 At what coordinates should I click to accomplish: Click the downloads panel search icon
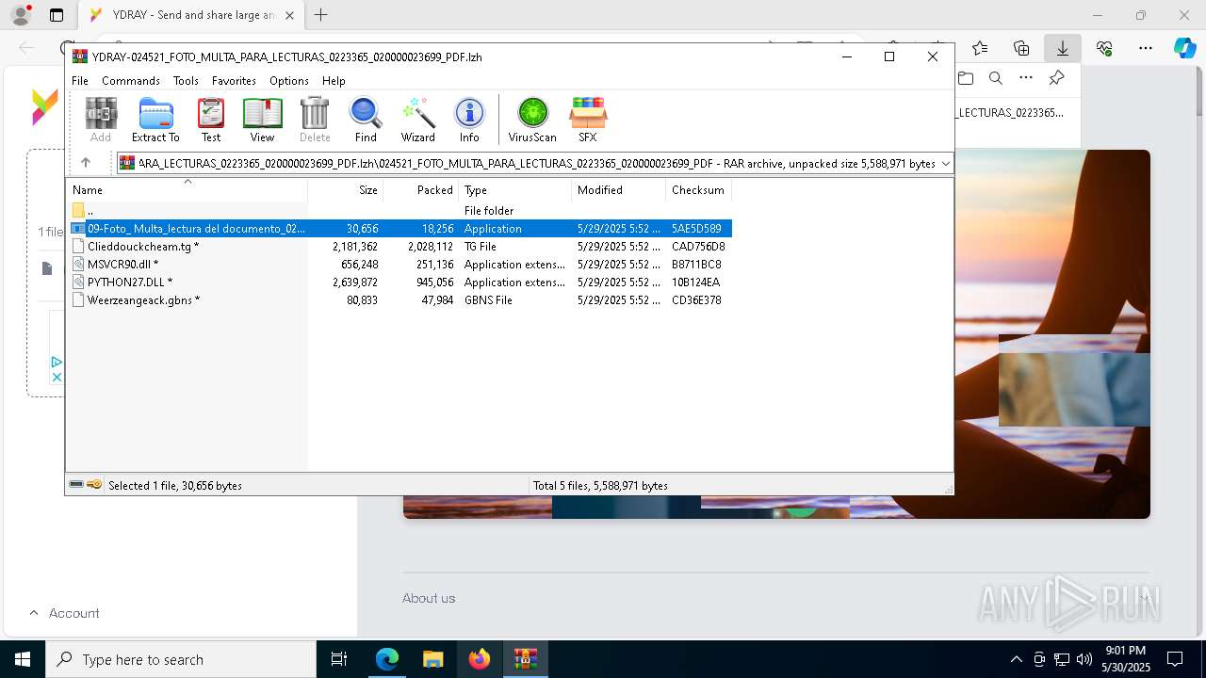(996, 78)
